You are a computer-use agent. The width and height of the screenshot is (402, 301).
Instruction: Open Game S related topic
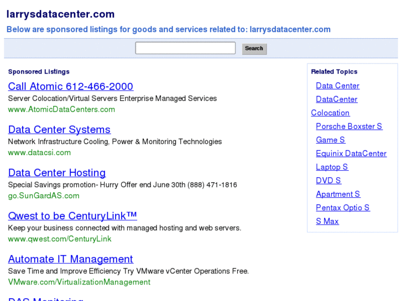pos(331,140)
